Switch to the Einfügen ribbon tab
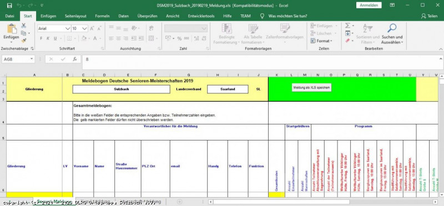Viewport: 444px width, 206px height. pos(48,16)
